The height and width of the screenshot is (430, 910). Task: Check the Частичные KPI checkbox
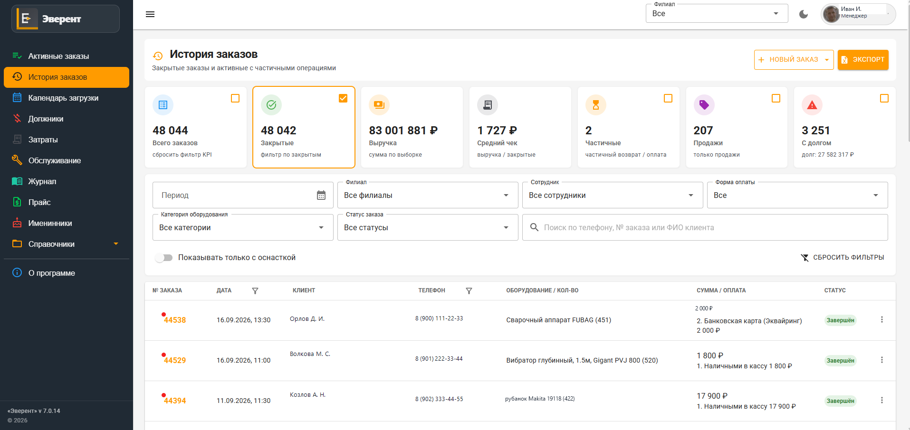tap(668, 98)
